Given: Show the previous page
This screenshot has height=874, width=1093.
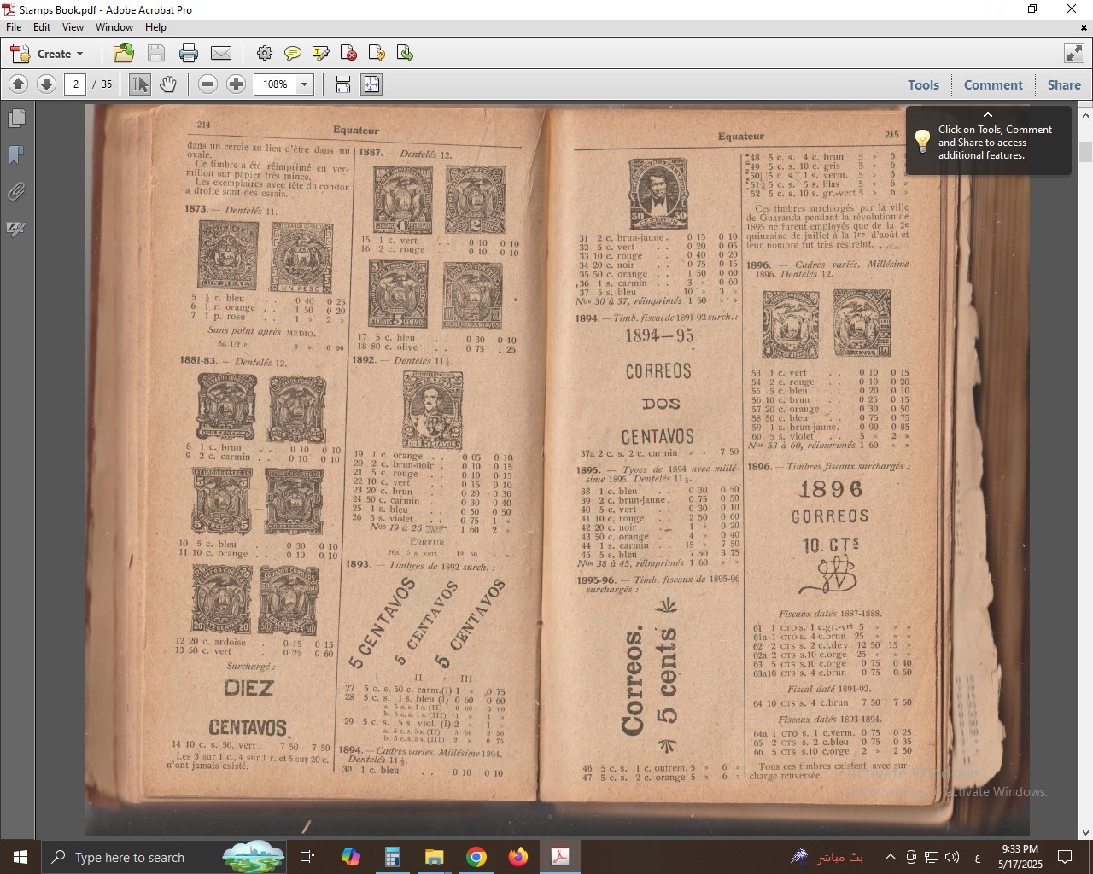Looking at the screenshot, I should (x=18, y=84).
